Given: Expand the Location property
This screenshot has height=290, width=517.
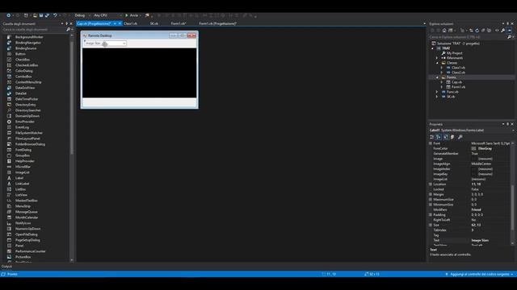Looking at the screenshot, I should point(431,184).
